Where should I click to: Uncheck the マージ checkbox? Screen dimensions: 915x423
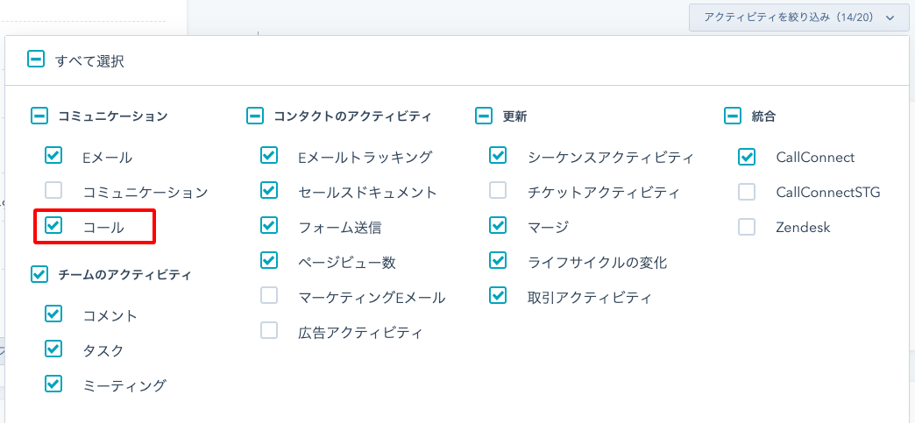498,225
